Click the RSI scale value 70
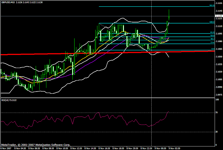The width and height of the screenshot is (223, 150). coord(217,113)
